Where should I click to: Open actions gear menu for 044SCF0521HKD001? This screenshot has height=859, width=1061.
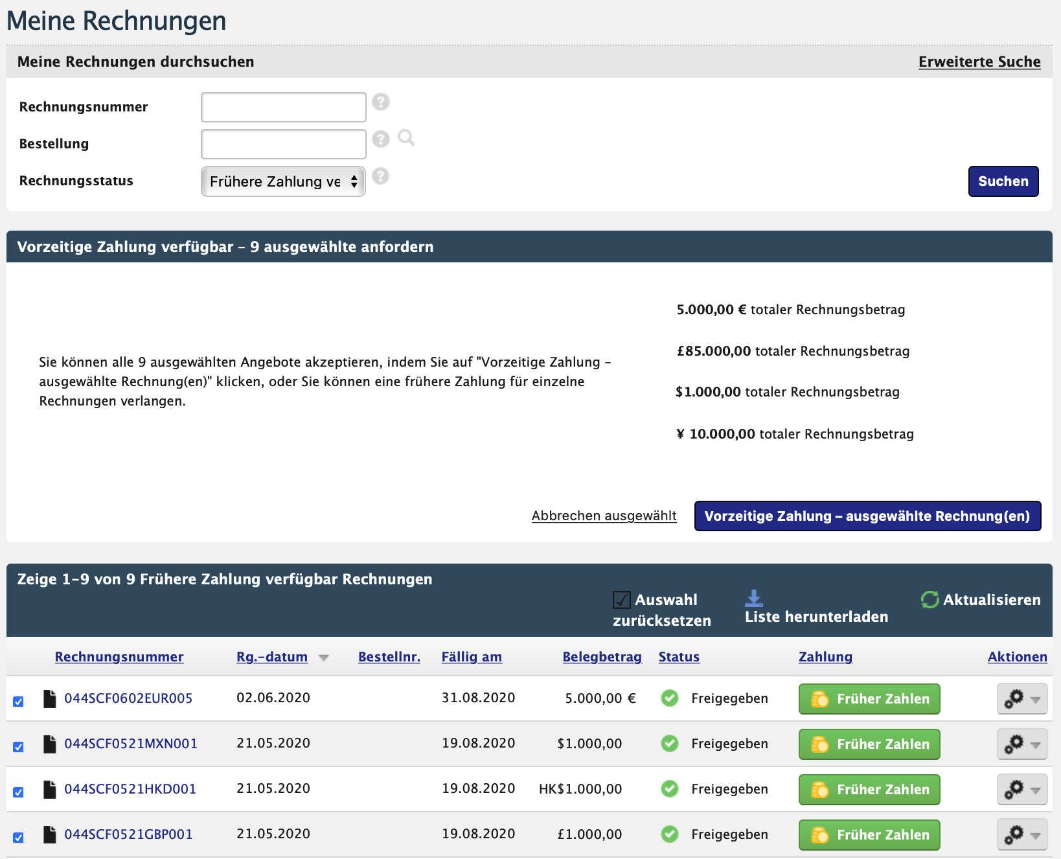[1022, 790]
